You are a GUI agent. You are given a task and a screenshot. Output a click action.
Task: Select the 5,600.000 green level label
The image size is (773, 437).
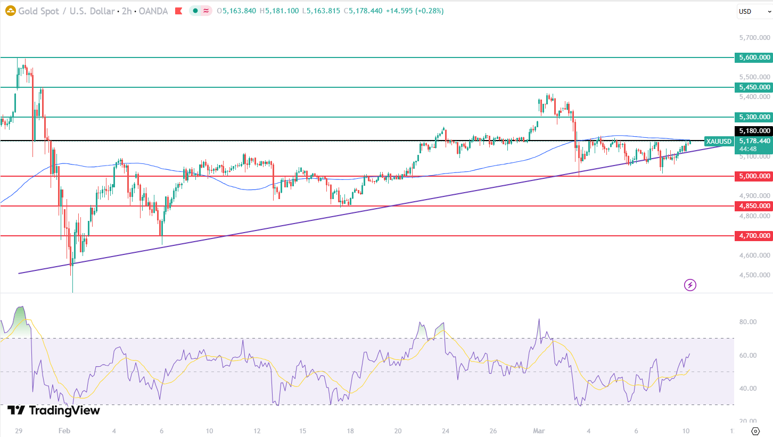pos(753,57)
